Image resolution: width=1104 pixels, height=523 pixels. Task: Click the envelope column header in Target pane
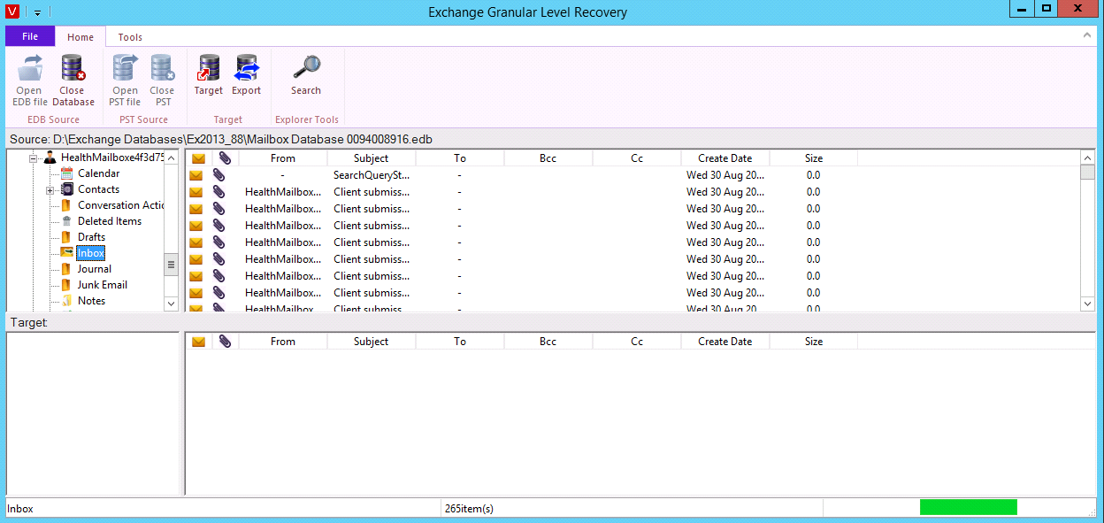tap(198, 342)
